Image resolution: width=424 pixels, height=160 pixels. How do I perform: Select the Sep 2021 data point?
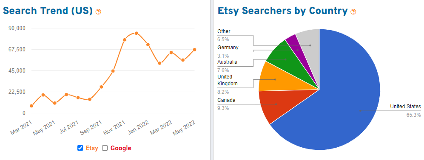click(101, 87)
